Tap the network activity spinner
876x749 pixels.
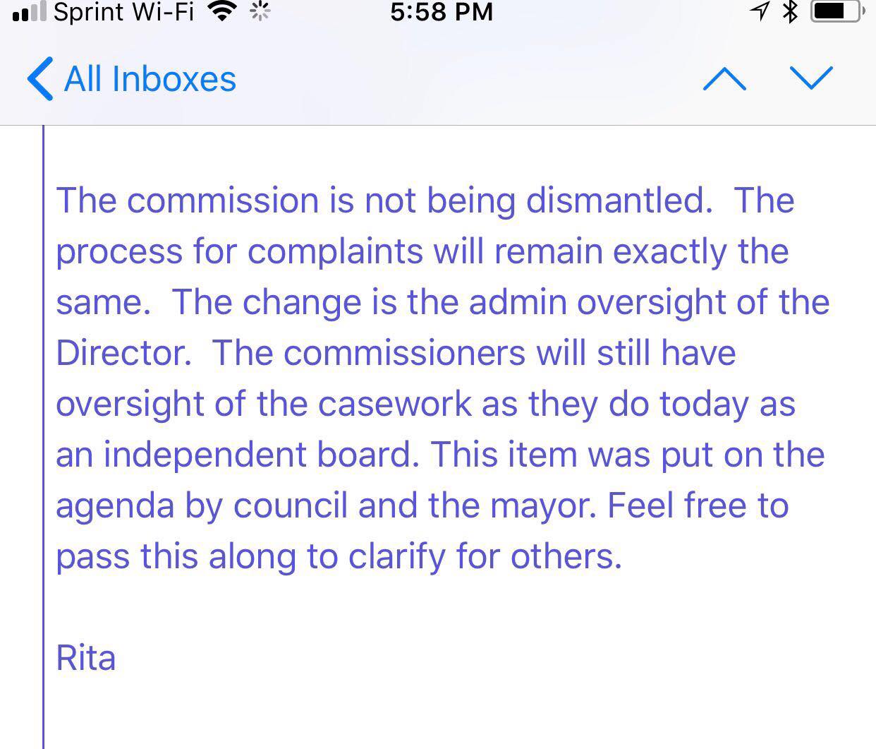[x=260, y=12]
